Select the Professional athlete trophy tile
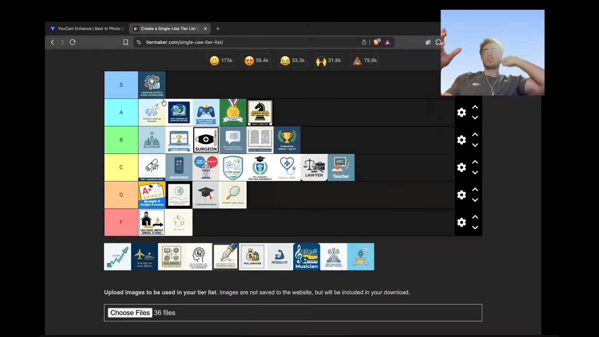599x337 pixels. tap(287, 140)
